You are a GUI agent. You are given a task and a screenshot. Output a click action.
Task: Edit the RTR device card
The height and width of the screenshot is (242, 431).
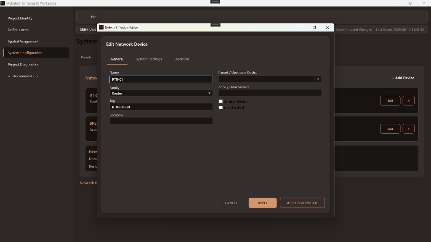click(x=390, y=101)
